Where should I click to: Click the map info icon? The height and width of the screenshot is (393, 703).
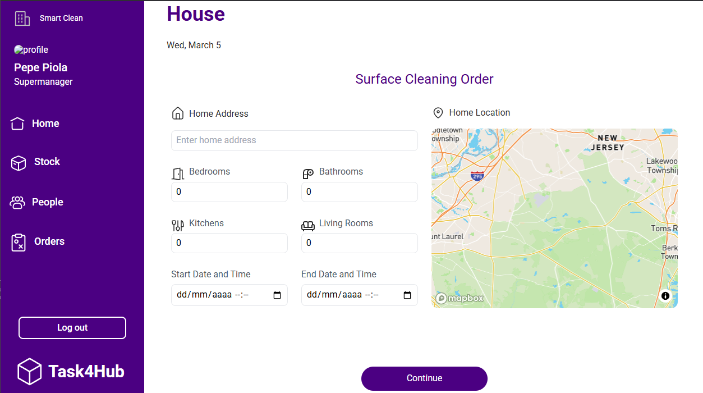(665, 296)
